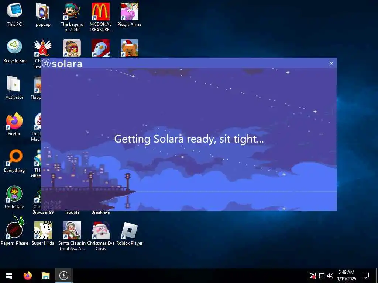Open the Everything search shortcut
The image size is (378, 283).
tap(14, 161)
